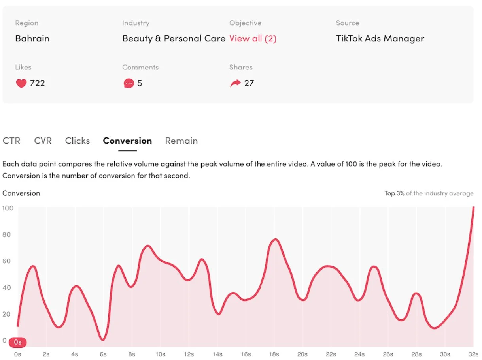The image size is (482, 360).
Task: Click the Bahrain region value
Action: click(x=32, y=39)
